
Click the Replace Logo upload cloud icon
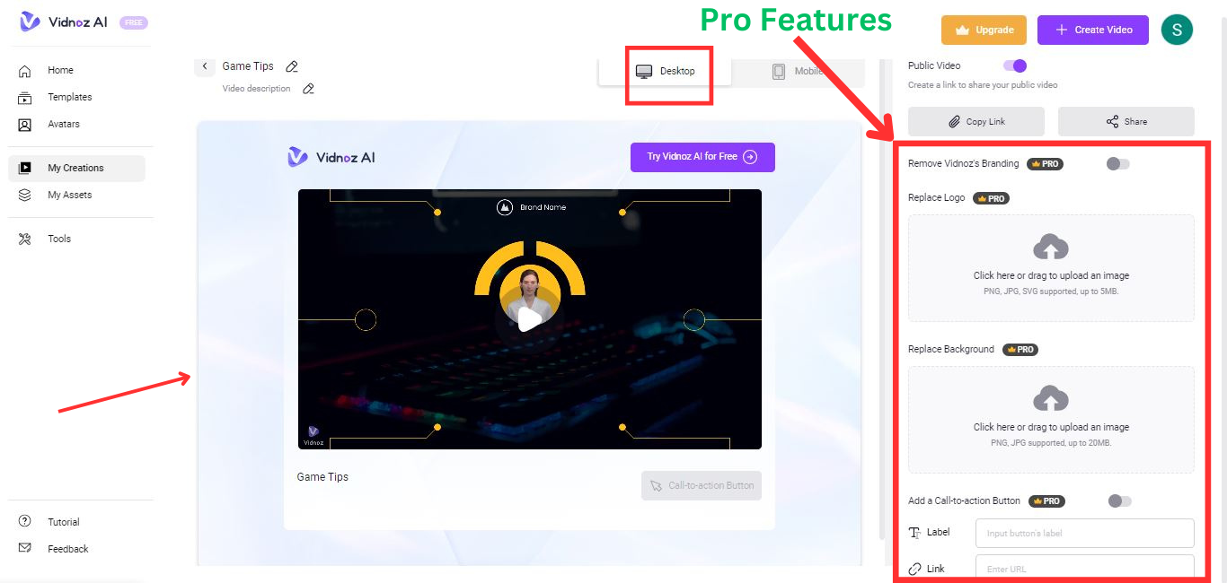[x=1051, y=248]
